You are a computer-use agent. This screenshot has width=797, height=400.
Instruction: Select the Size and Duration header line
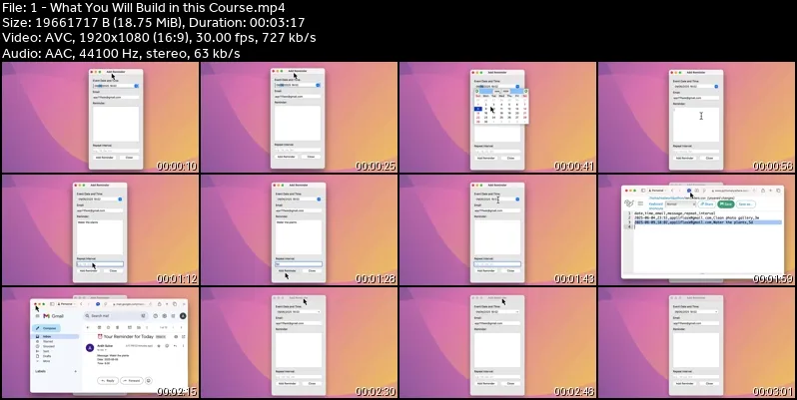153,23
